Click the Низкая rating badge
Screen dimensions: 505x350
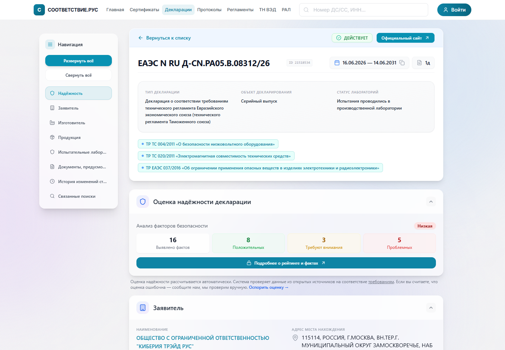coord(425,226)
